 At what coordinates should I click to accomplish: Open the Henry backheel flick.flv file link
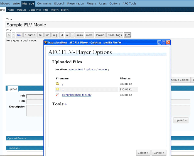(77, 95)
